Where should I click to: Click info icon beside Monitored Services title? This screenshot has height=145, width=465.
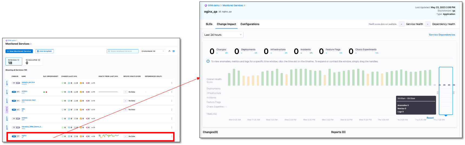pos(31,44)
